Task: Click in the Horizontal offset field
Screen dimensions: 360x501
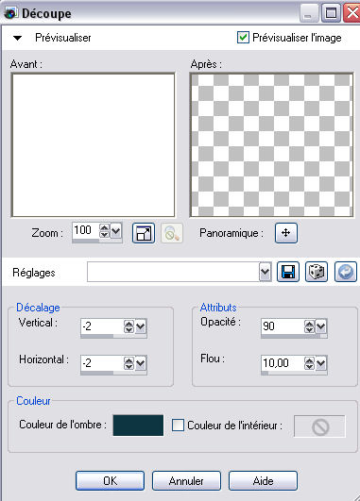Action: [x=102, y=363]
